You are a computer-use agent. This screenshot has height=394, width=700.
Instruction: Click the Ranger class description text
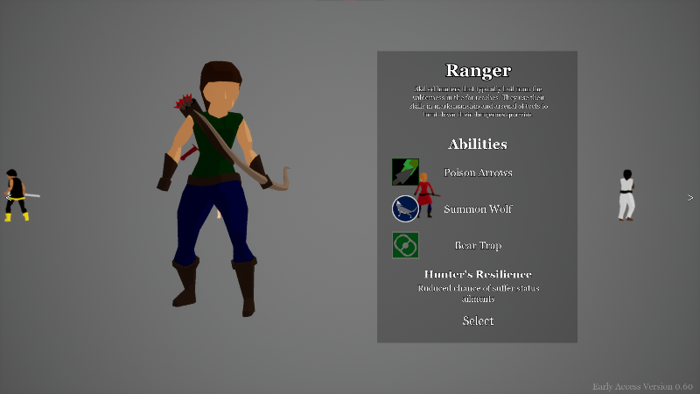[x=478, y=102]
